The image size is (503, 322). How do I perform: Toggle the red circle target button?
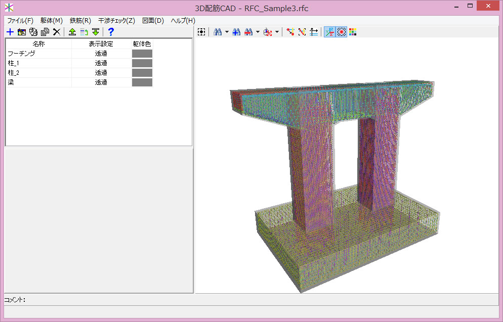tap(342, 32)
